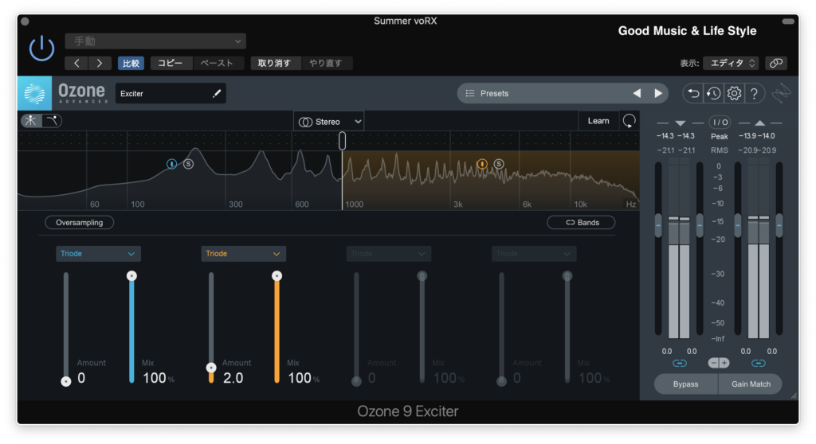The width and height of the screenshot is (816, 444).
Task: Click the Ozone logo icon
Action: pyautogui.click(x=34, y=94)
